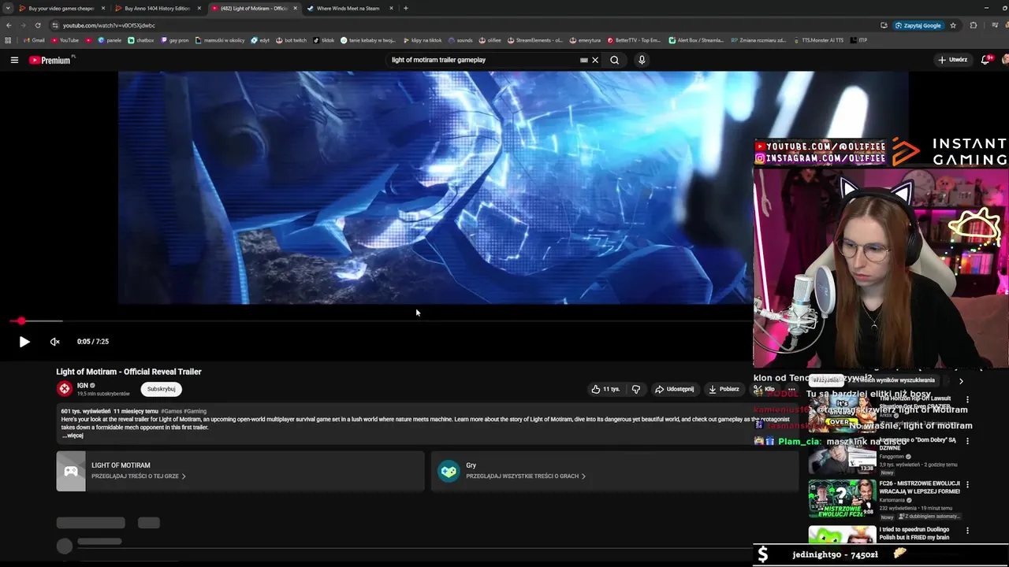Go back with the browser back arrow
1009x567 pixels.
click(x=9, y=25)
